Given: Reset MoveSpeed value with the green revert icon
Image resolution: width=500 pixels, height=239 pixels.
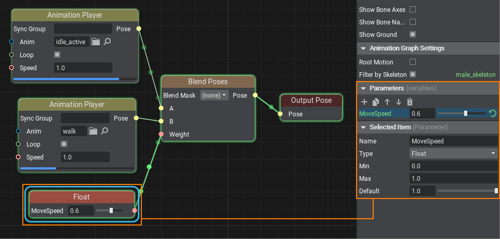Looking at the screenshot, I should pyautogui.click(x=493, y=113).
